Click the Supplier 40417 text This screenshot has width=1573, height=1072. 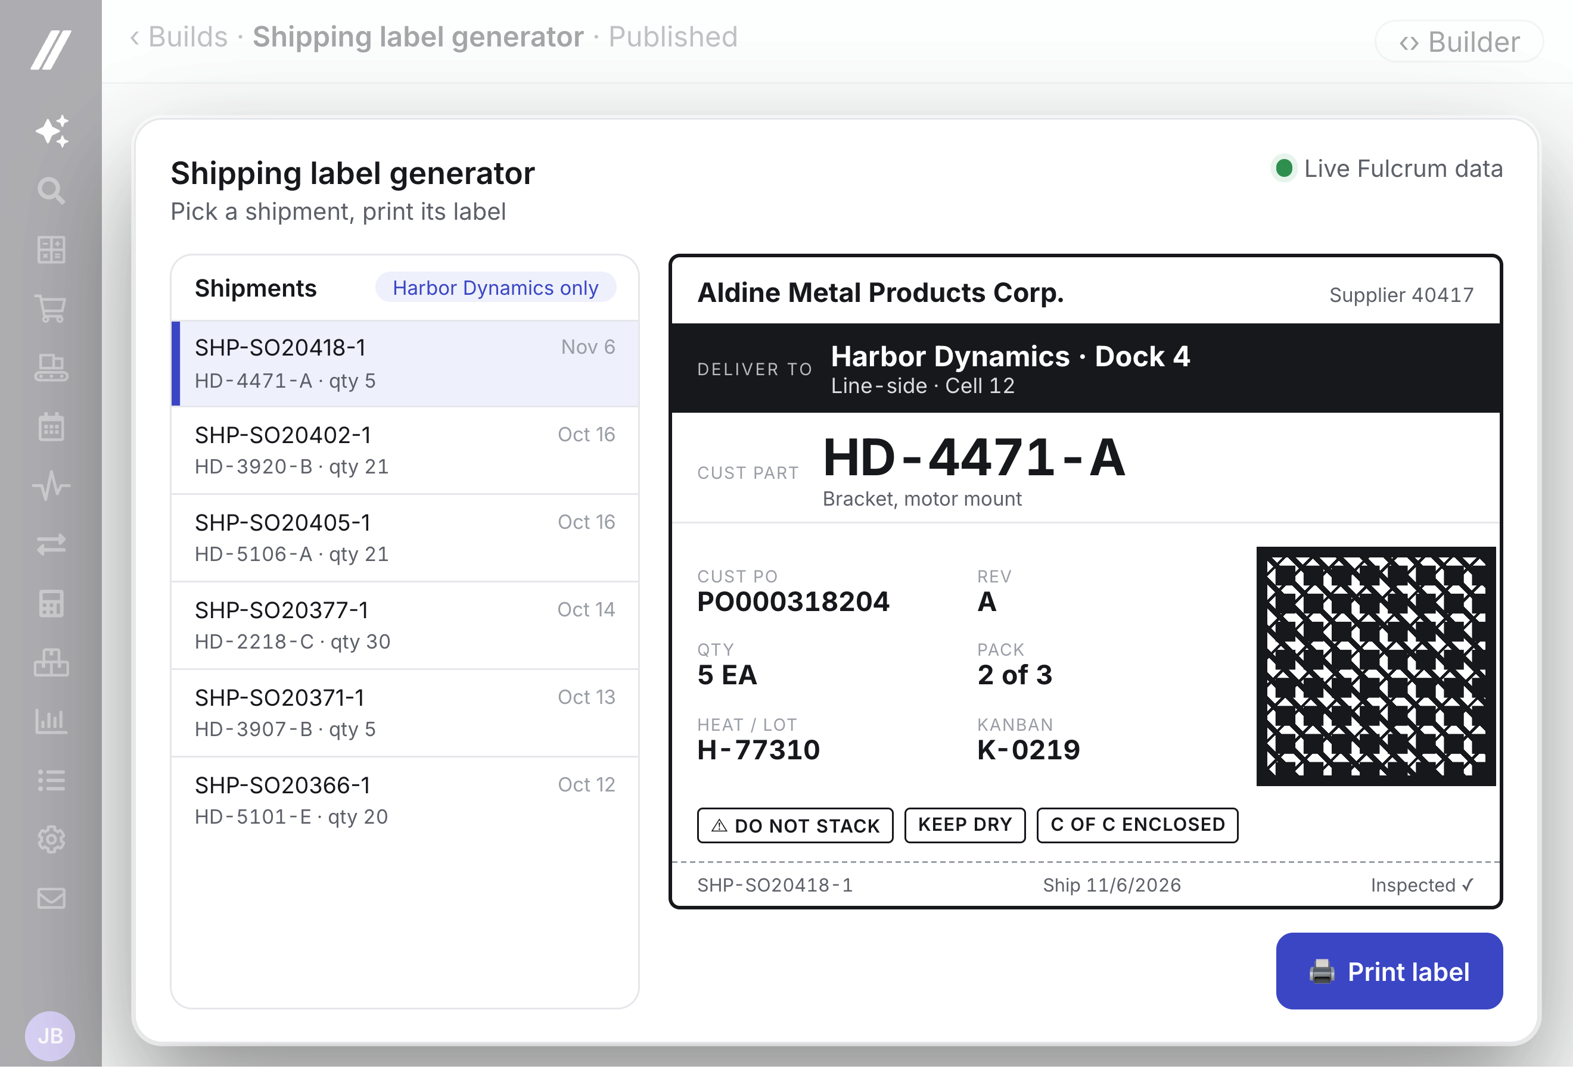(1402, 296)
